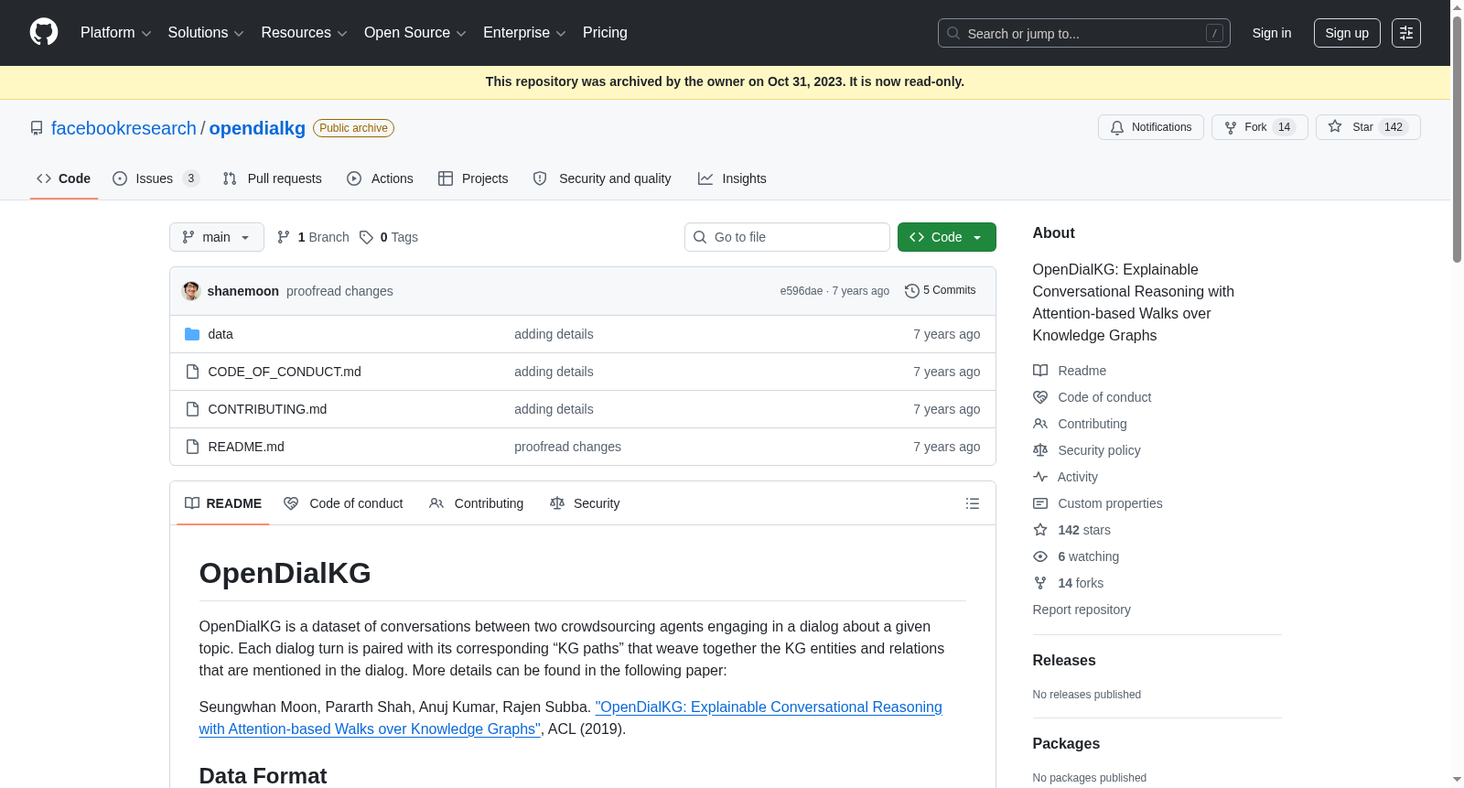1464x788 pixels.
Task: Click the book icon beside Readme in About
Action: pyautogui.click(x=1040, y=371)
